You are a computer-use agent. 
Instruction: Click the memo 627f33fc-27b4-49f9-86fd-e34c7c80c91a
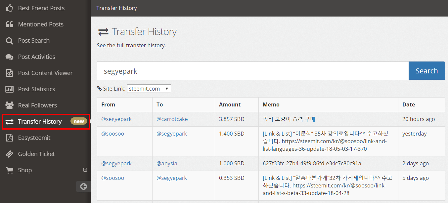tap(312, 163)
